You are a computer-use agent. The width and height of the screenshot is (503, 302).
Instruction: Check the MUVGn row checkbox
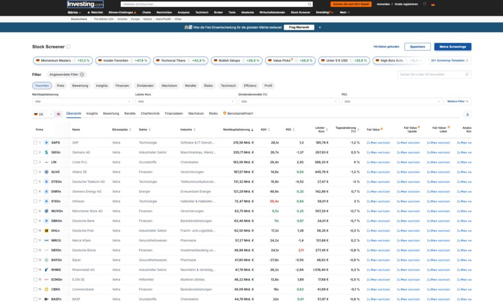pyautogui.click(x=35, y=211)
